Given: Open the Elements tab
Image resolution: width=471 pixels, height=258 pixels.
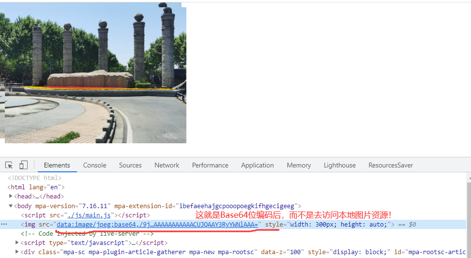Looking at the screenshot, I should pos(57,165).
